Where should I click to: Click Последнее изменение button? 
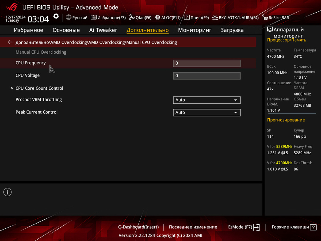193,227
